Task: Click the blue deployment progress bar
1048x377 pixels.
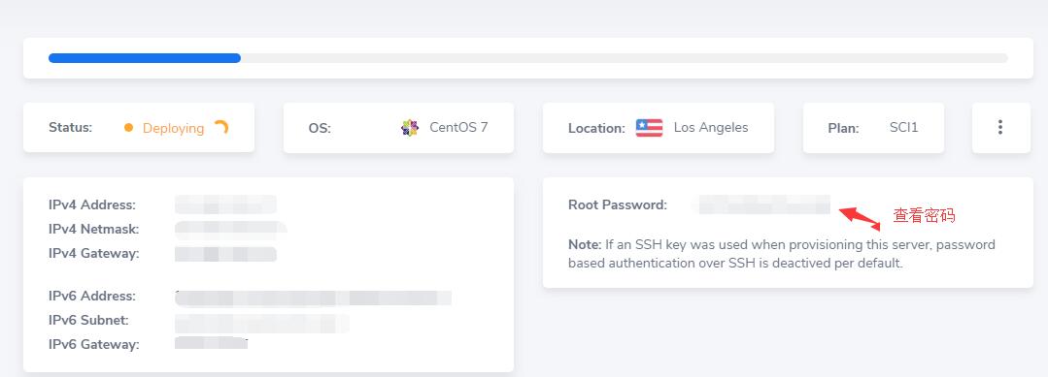Action: click(145, 58)
